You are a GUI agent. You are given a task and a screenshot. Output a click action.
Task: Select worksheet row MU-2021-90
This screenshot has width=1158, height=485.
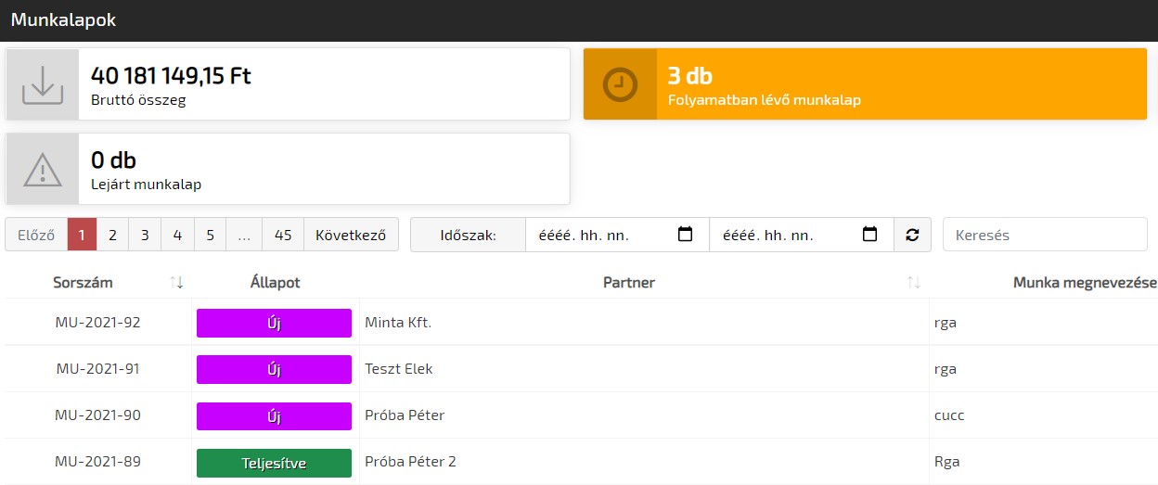click(98, 415)
